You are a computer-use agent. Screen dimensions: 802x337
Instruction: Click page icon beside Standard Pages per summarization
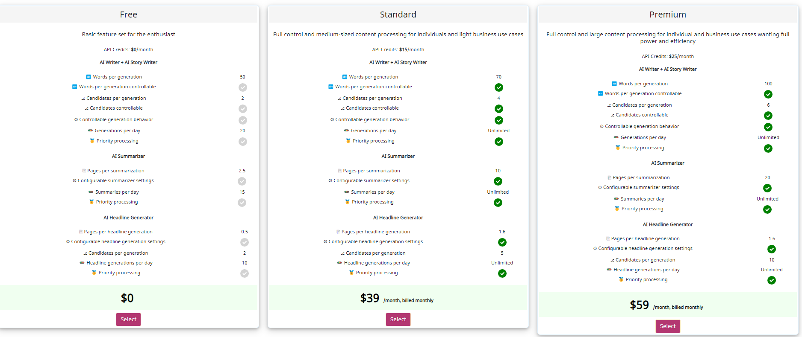click(340, 171)
